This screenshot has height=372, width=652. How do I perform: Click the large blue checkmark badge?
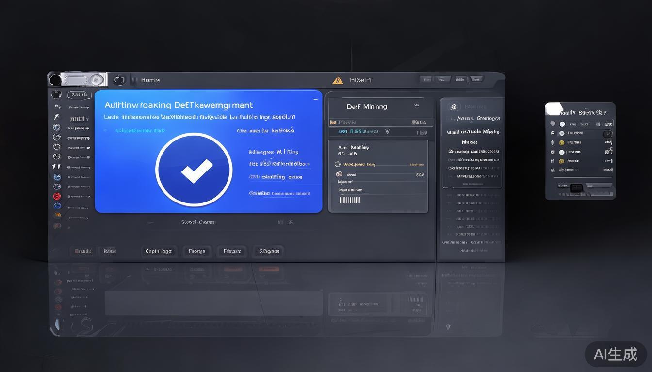(194, 170)
